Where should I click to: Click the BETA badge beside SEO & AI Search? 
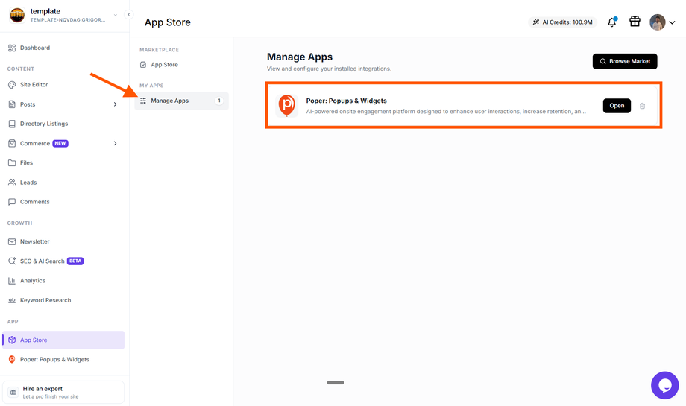click(x=75, y=261)
